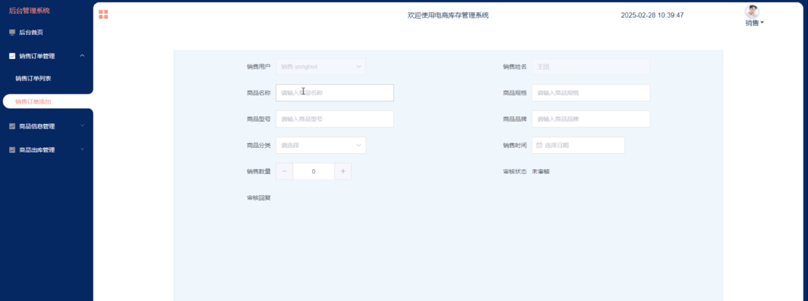Expand the 销售 user menu arrow
The image size is (808, 301).
[762, 22]
